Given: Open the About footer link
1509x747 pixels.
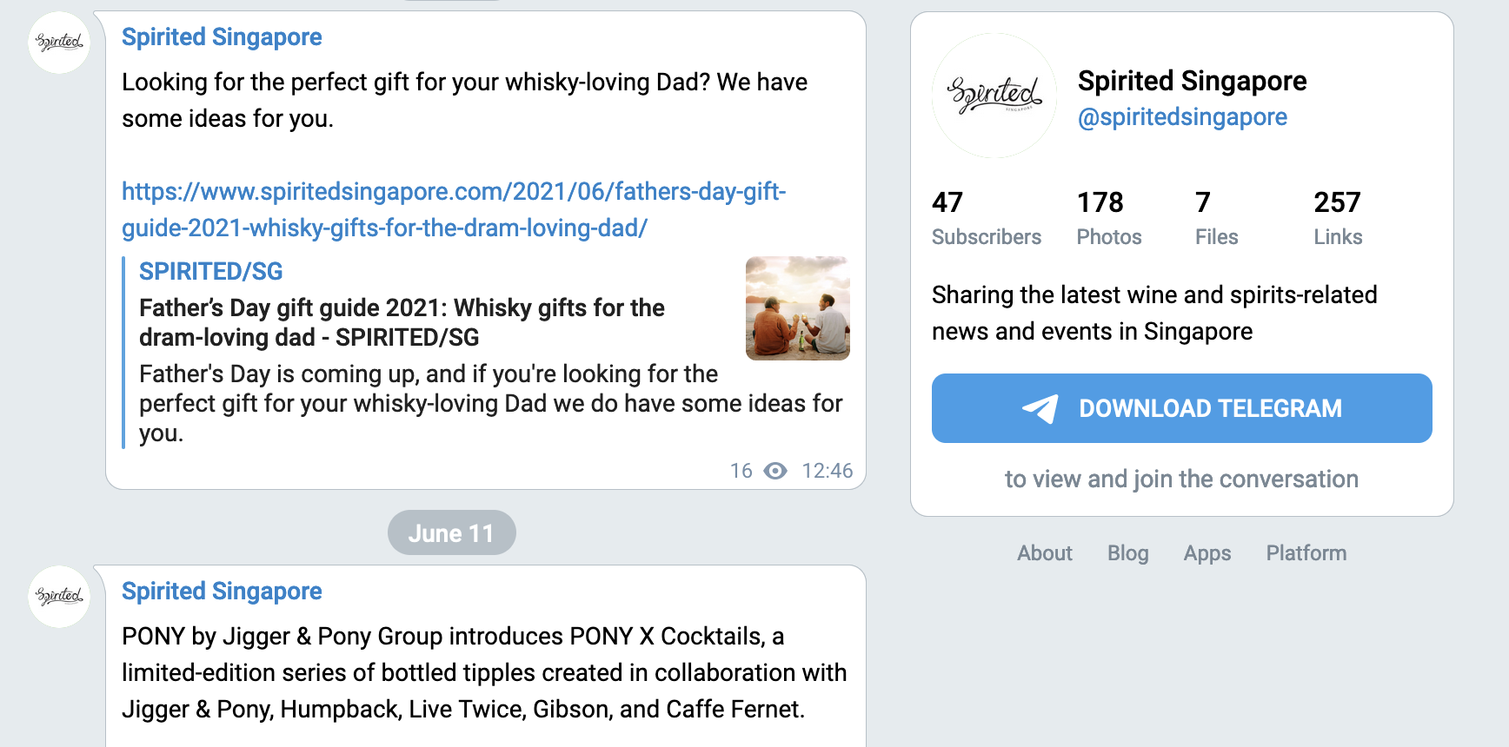Looking at the screenshot, I should click(x=1045, y=553).
